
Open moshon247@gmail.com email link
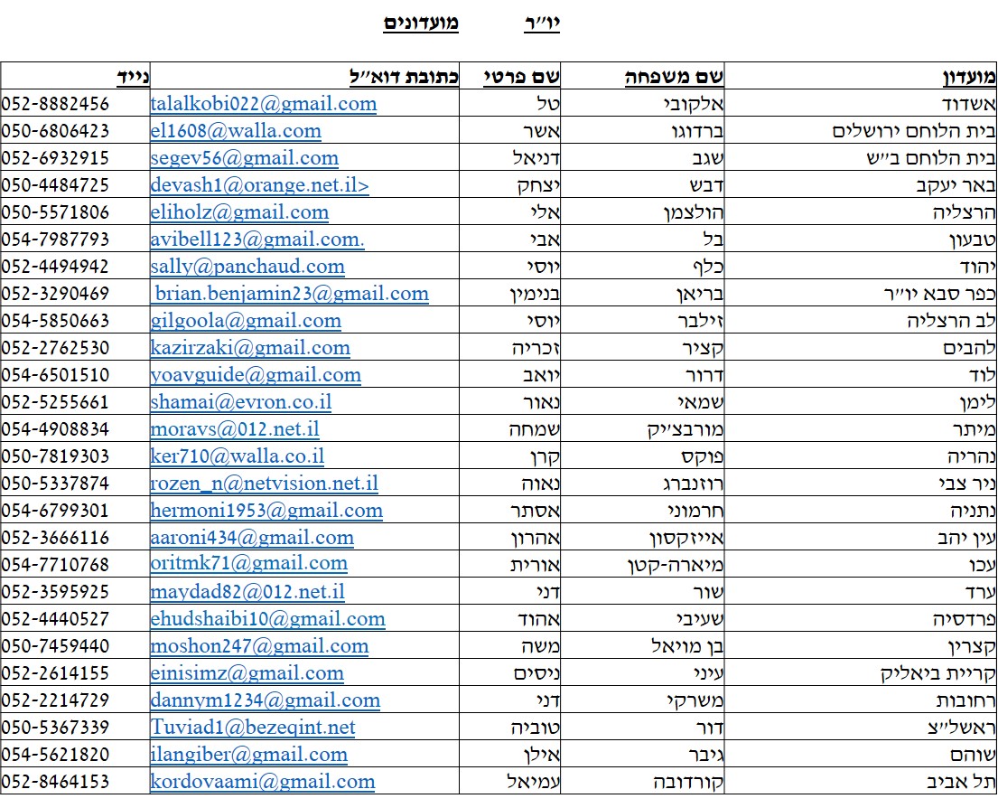coord(259,646)
